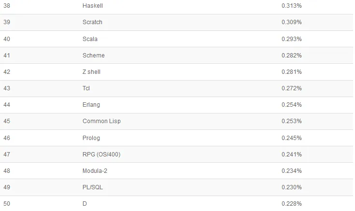Select rank number 50 cell

tap(7, 204)
